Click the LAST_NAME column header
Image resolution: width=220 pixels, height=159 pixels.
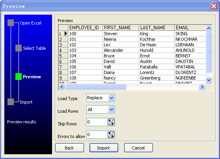(157, 28)
